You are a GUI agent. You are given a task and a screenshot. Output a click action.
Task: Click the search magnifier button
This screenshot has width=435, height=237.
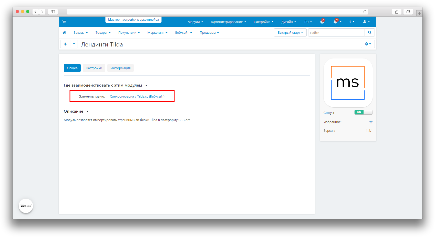(370, 32)
